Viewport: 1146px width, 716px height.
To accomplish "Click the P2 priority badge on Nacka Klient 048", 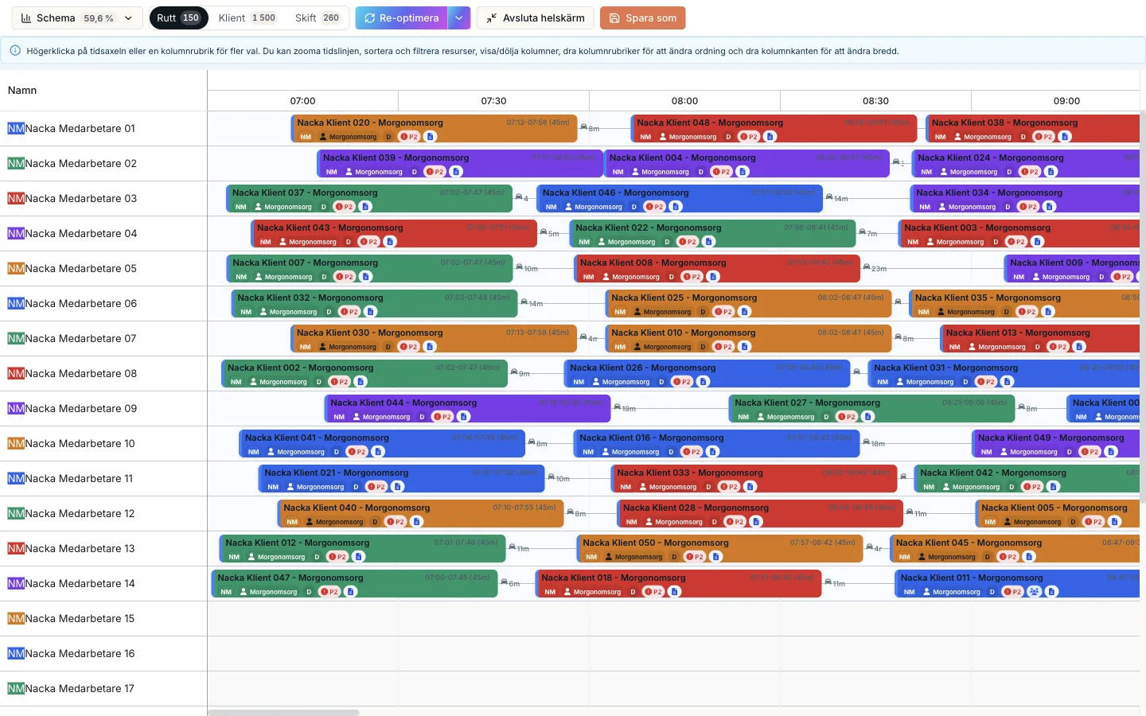I will (749, 137).
